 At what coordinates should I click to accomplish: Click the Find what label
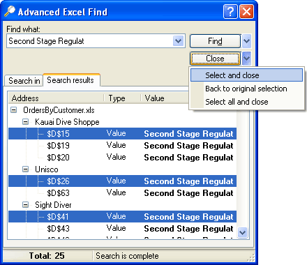tap(23, 29)
